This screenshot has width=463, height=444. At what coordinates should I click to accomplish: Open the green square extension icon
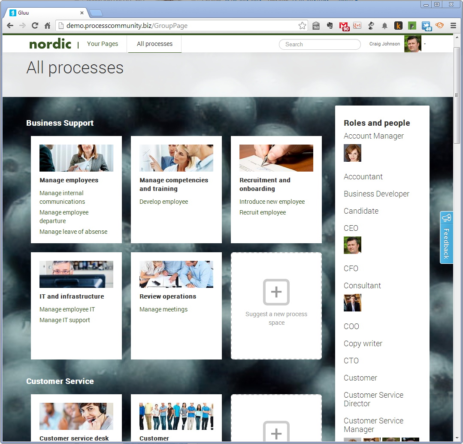(x=412, y=26)
